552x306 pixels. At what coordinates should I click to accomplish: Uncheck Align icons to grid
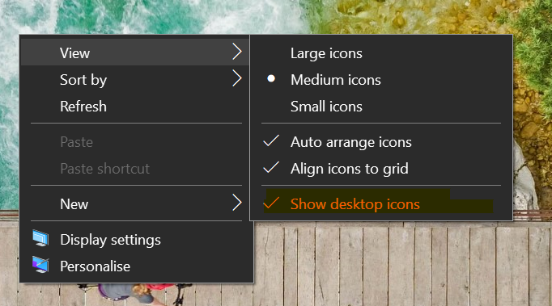(x=381, y=169)
